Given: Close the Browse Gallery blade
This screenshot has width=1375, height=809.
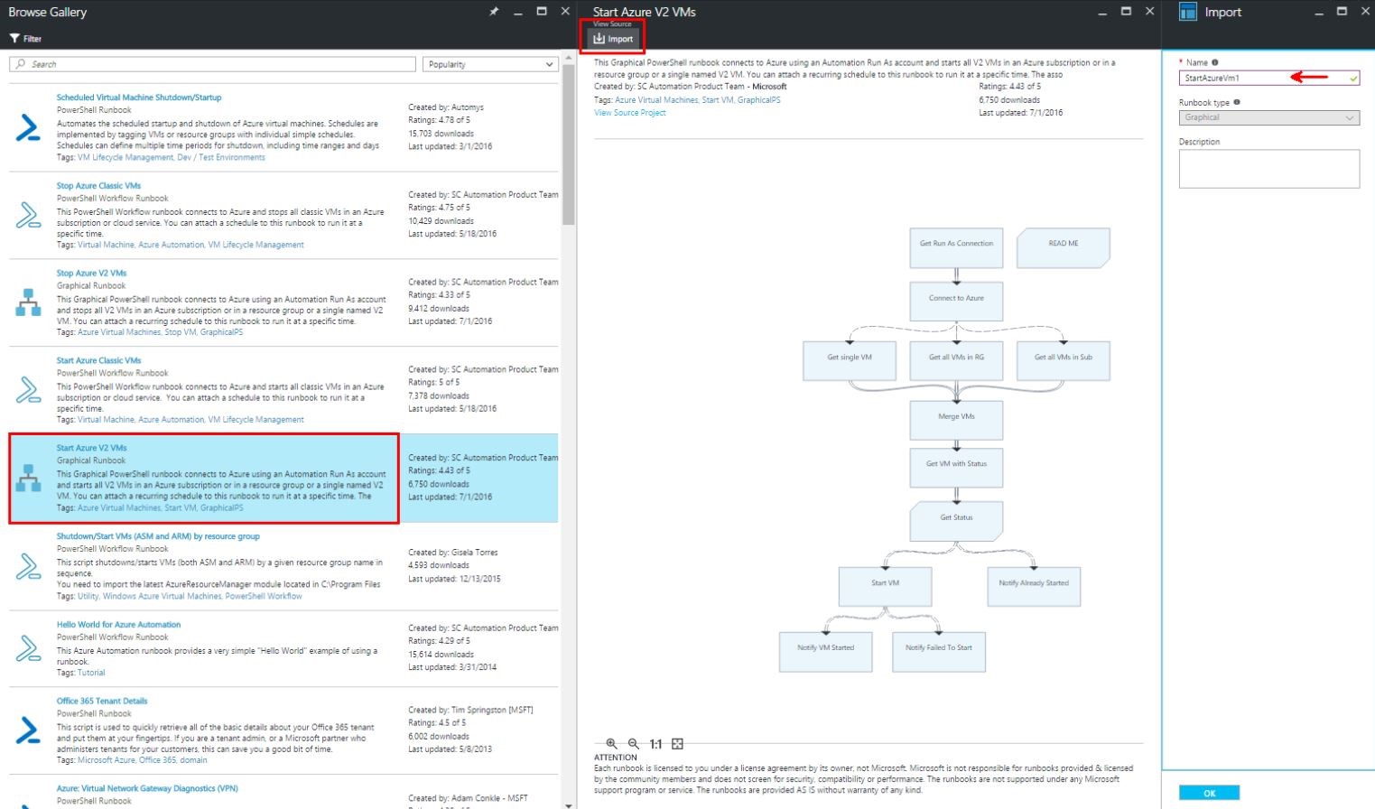Looking at the screenshot, I should 565,12.
